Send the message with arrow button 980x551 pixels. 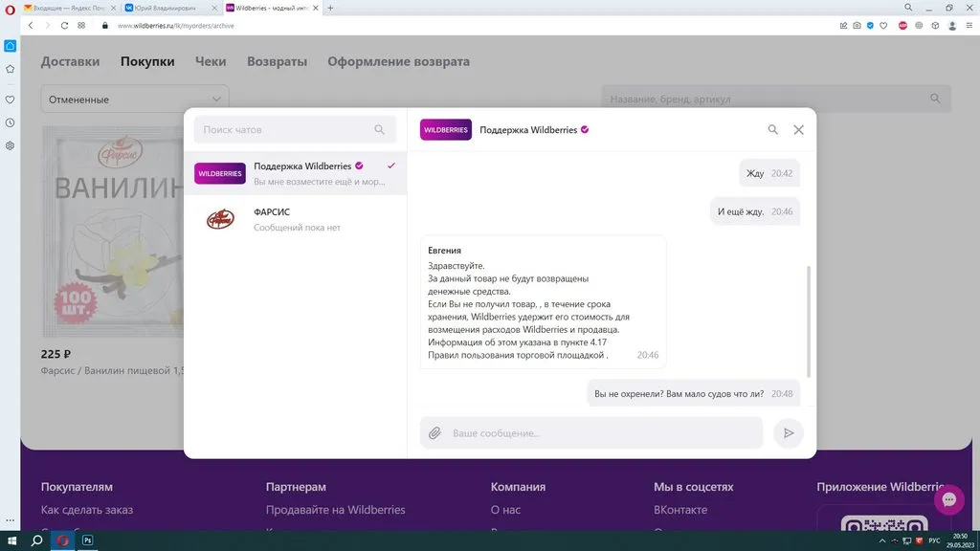(789, 433)
